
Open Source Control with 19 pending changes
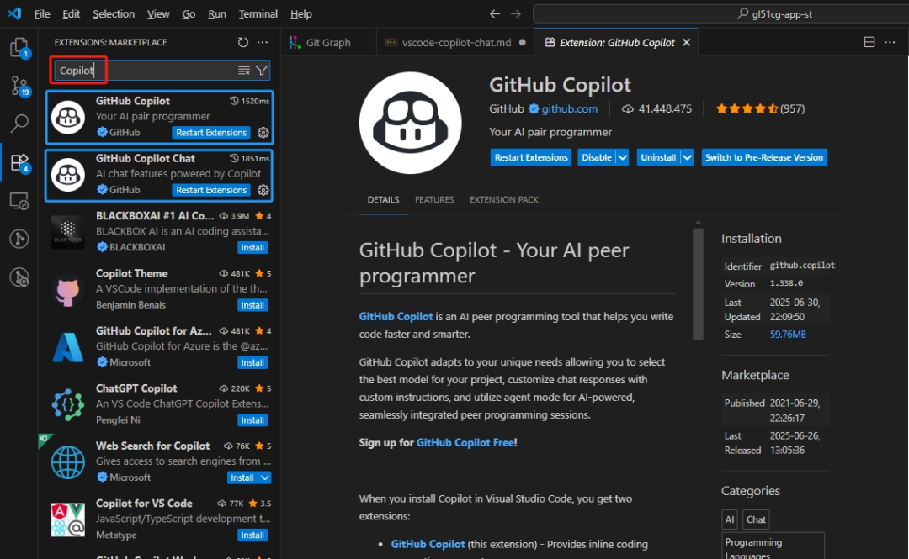click(19, 86)
